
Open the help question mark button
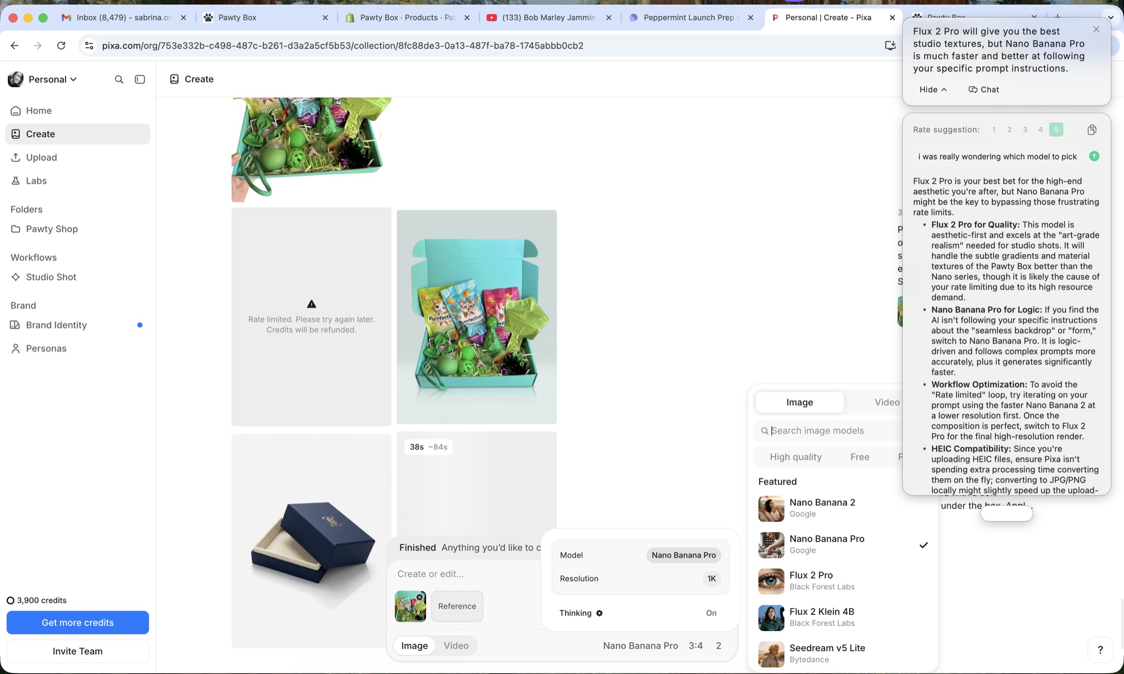pyautogui.click(x=1100, y=650)
